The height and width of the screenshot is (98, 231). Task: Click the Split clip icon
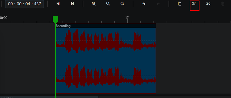click(x=208, y=4)
